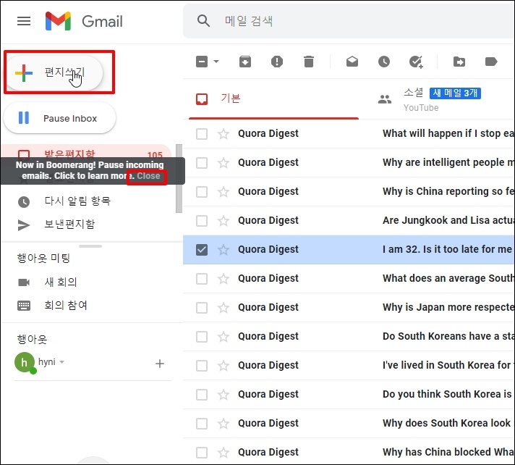Screen dimensions: 515x465
Task: Star the 'I've lived in South Korea' mail
Action: (x=224, y=365)
